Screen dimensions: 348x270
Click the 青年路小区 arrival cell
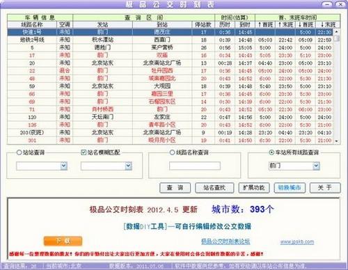(x=162, y=125)
